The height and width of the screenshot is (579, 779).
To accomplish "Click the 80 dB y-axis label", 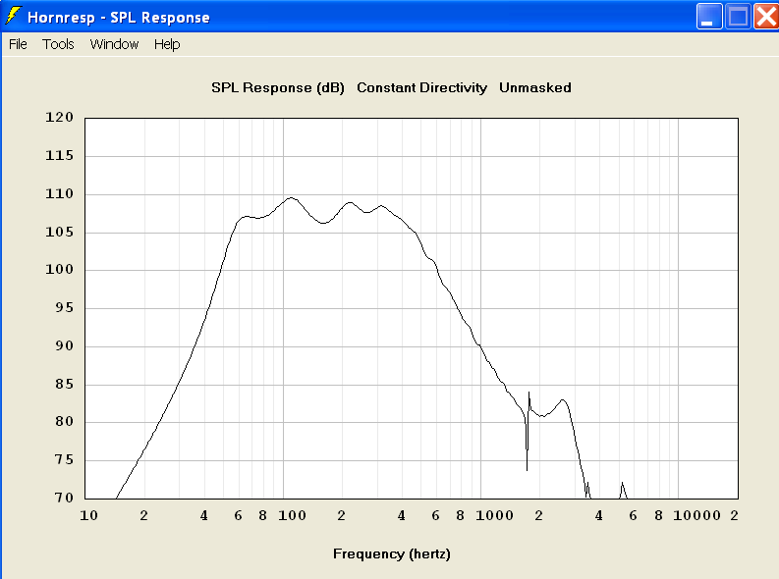I will pos(65,422).
